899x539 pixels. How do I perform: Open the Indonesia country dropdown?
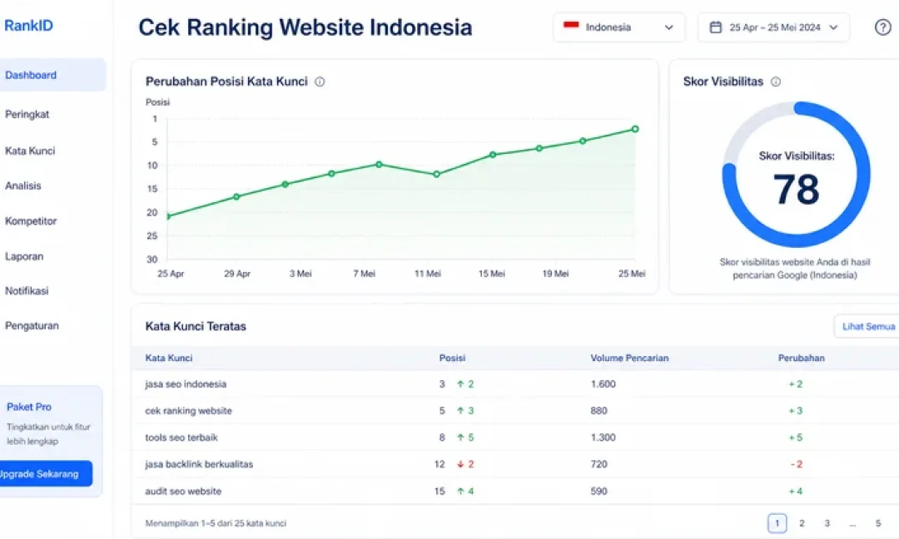(618, 27)
